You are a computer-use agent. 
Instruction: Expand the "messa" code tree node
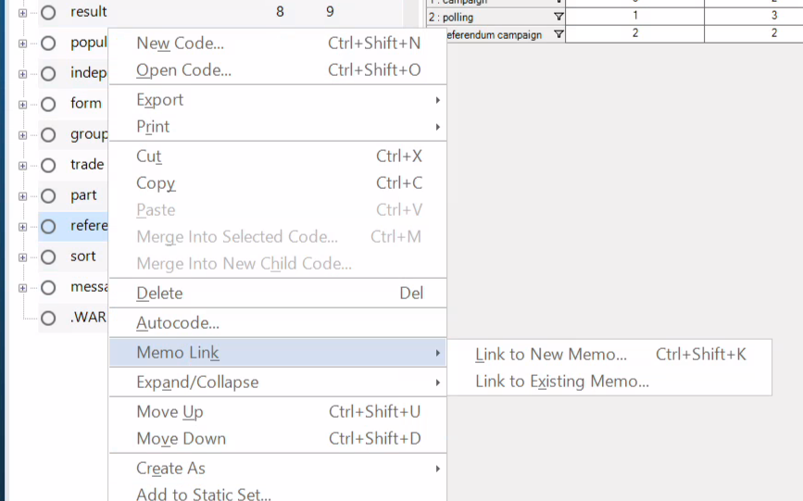click(22, 288)
